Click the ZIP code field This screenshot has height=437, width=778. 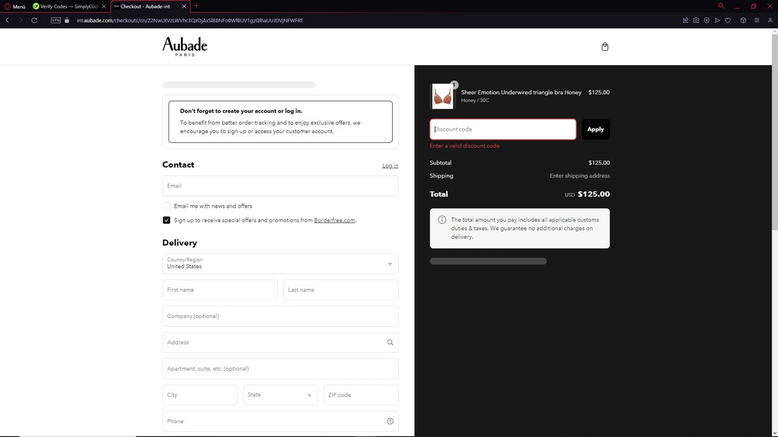[361, 395]
